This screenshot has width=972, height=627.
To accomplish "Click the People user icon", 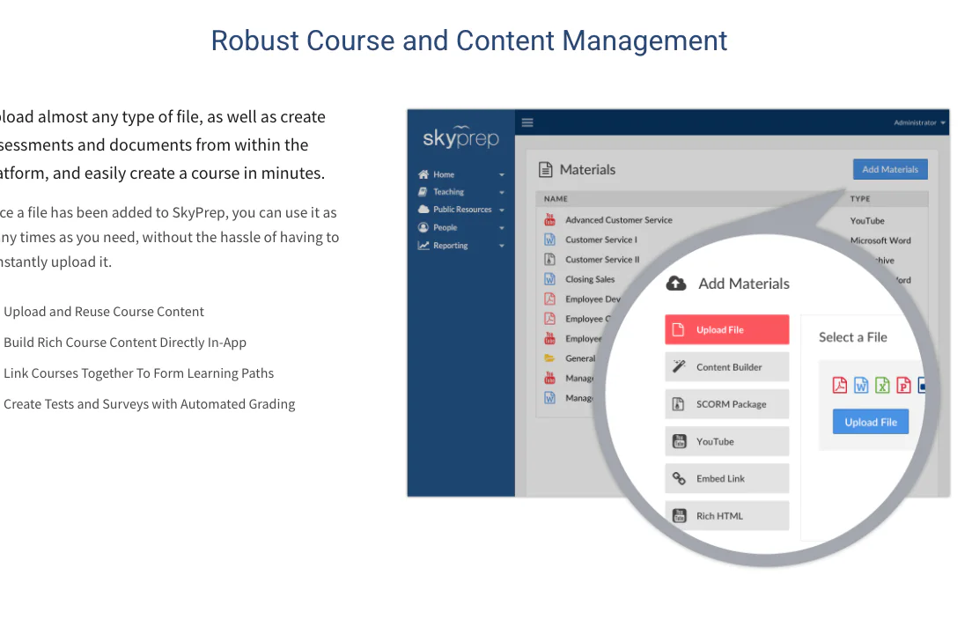I will coord(423,227).
